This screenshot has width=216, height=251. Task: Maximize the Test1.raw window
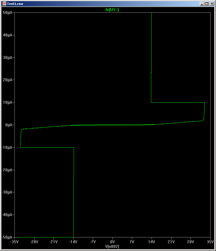(x=207, y=4)
